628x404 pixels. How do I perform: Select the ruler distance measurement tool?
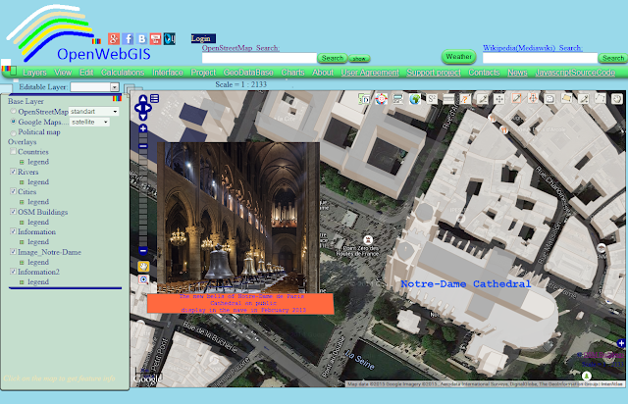point(448,98)
